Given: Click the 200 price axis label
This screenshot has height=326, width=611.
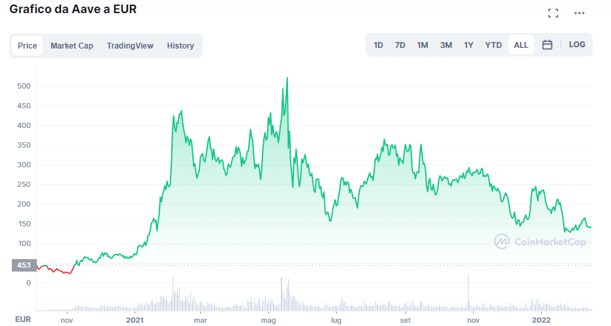Looking at the screenshot, I should pyautogui.click(x=24, y=204).
